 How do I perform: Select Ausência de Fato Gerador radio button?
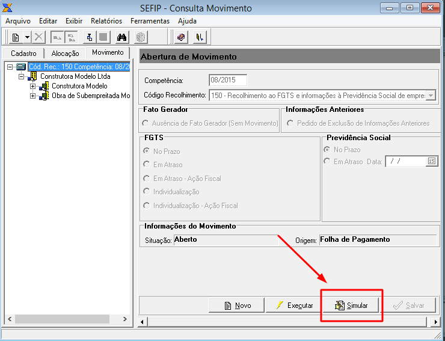tap(146, 123)
